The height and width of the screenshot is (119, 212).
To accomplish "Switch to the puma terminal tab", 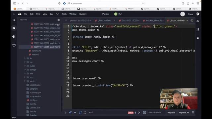I will pyautogui.click(x=80, y=20).
